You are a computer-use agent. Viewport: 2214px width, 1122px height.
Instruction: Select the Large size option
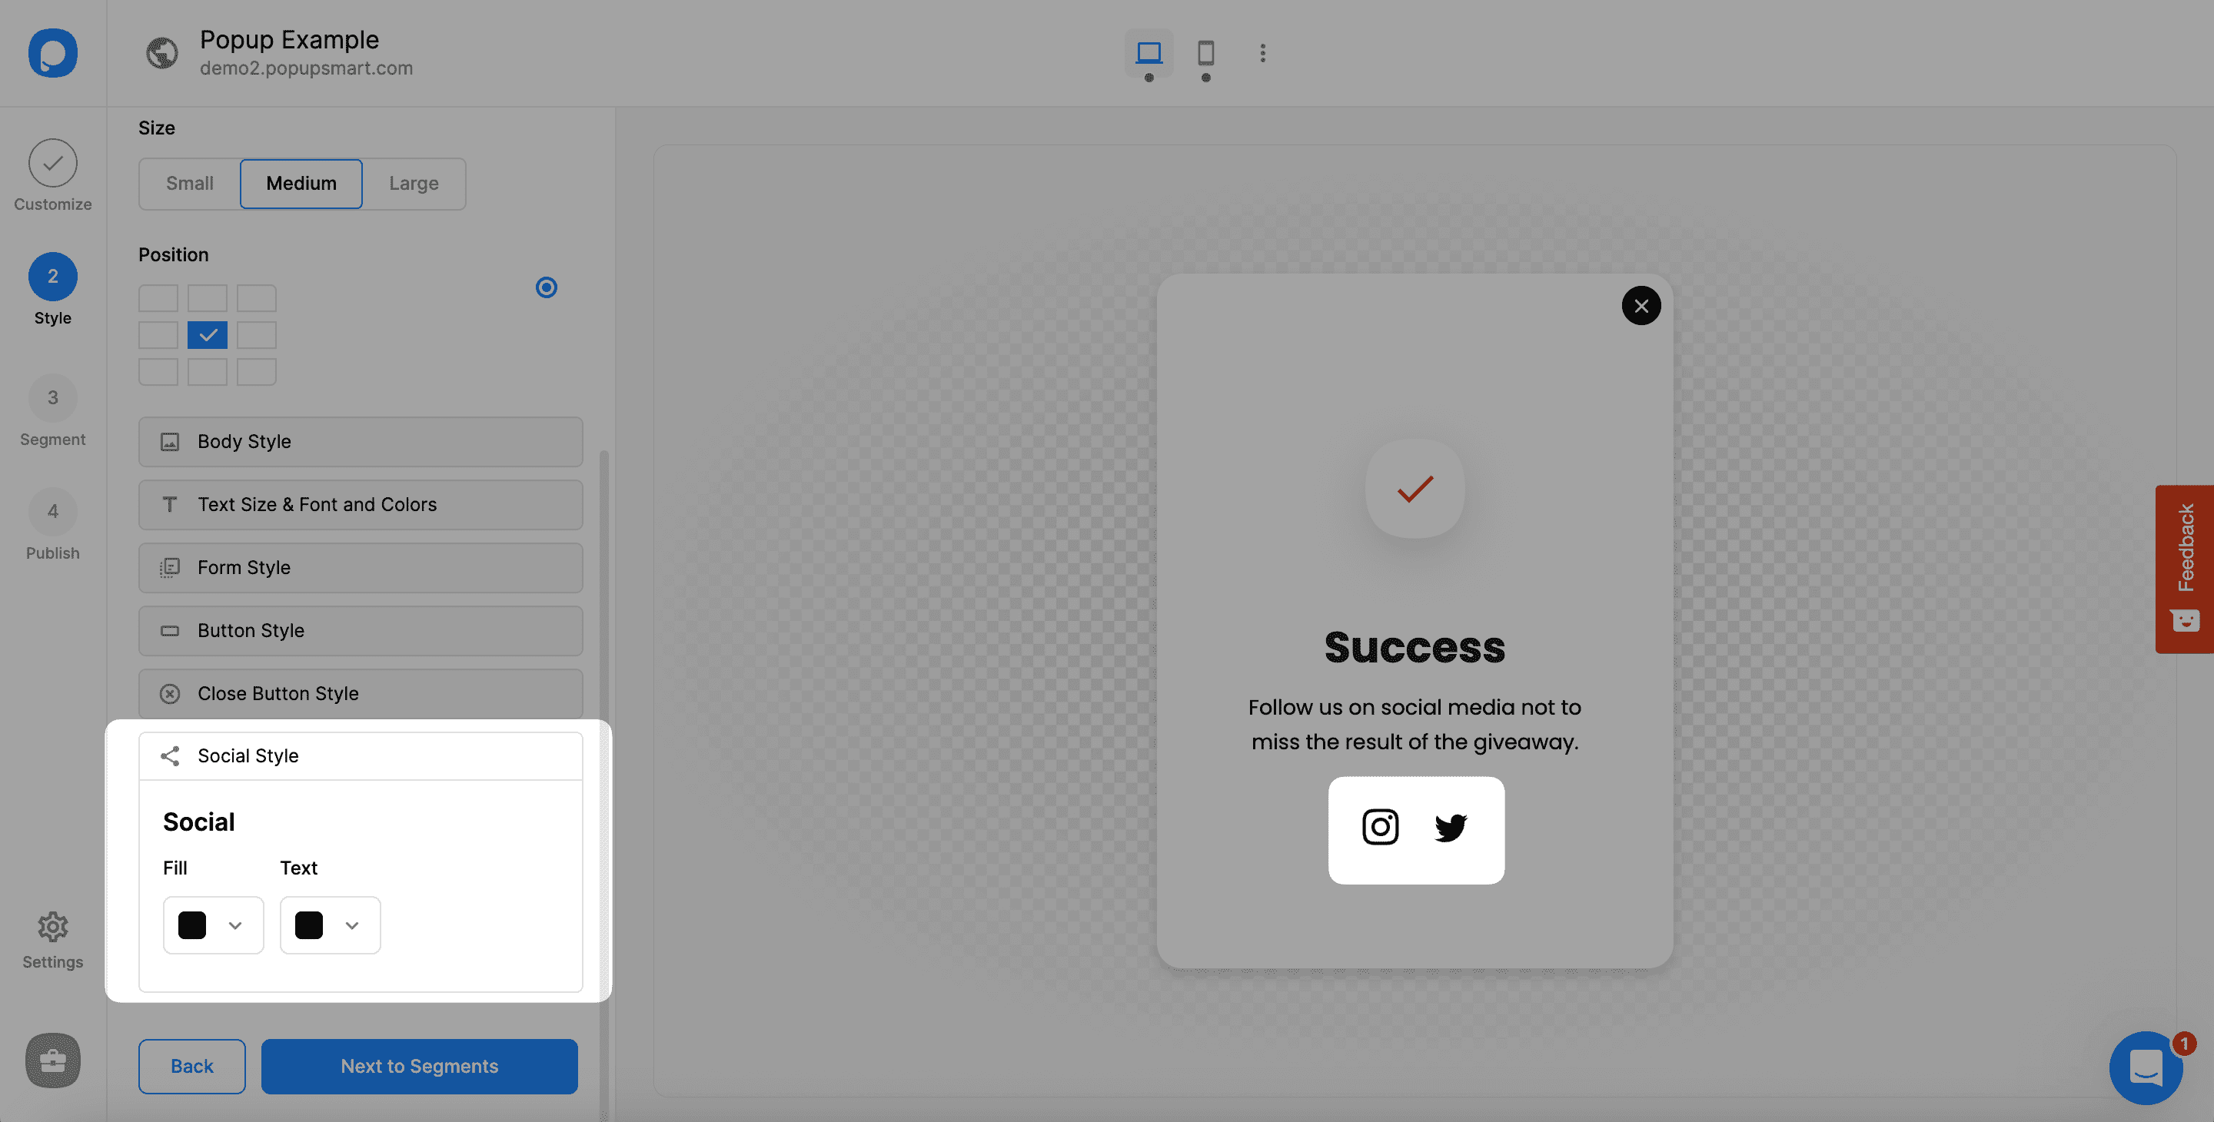click(x=412, y=183)
